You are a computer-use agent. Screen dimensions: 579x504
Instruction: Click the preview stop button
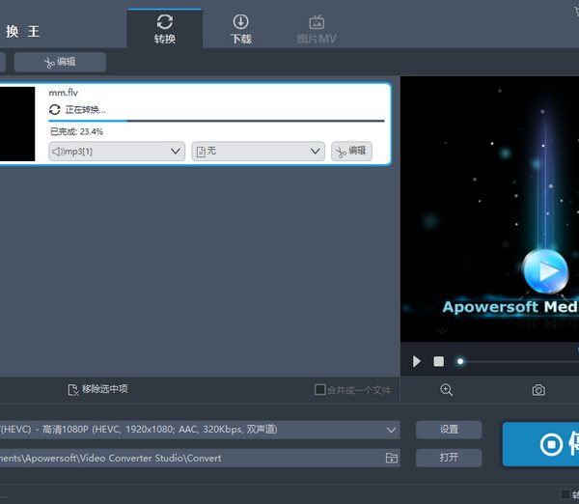pyautogui.click(x=438, y=361)
